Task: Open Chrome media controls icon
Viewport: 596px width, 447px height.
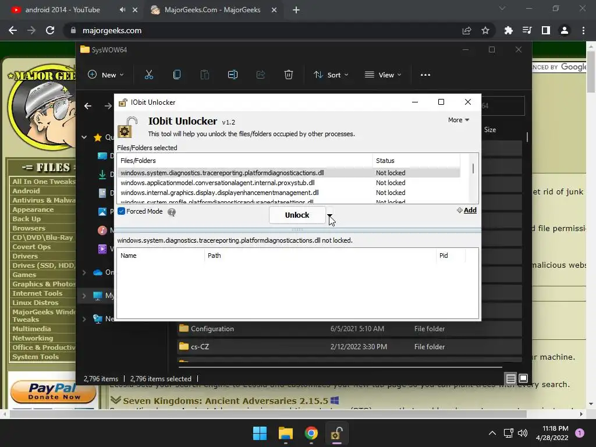Action: [527, 30]
